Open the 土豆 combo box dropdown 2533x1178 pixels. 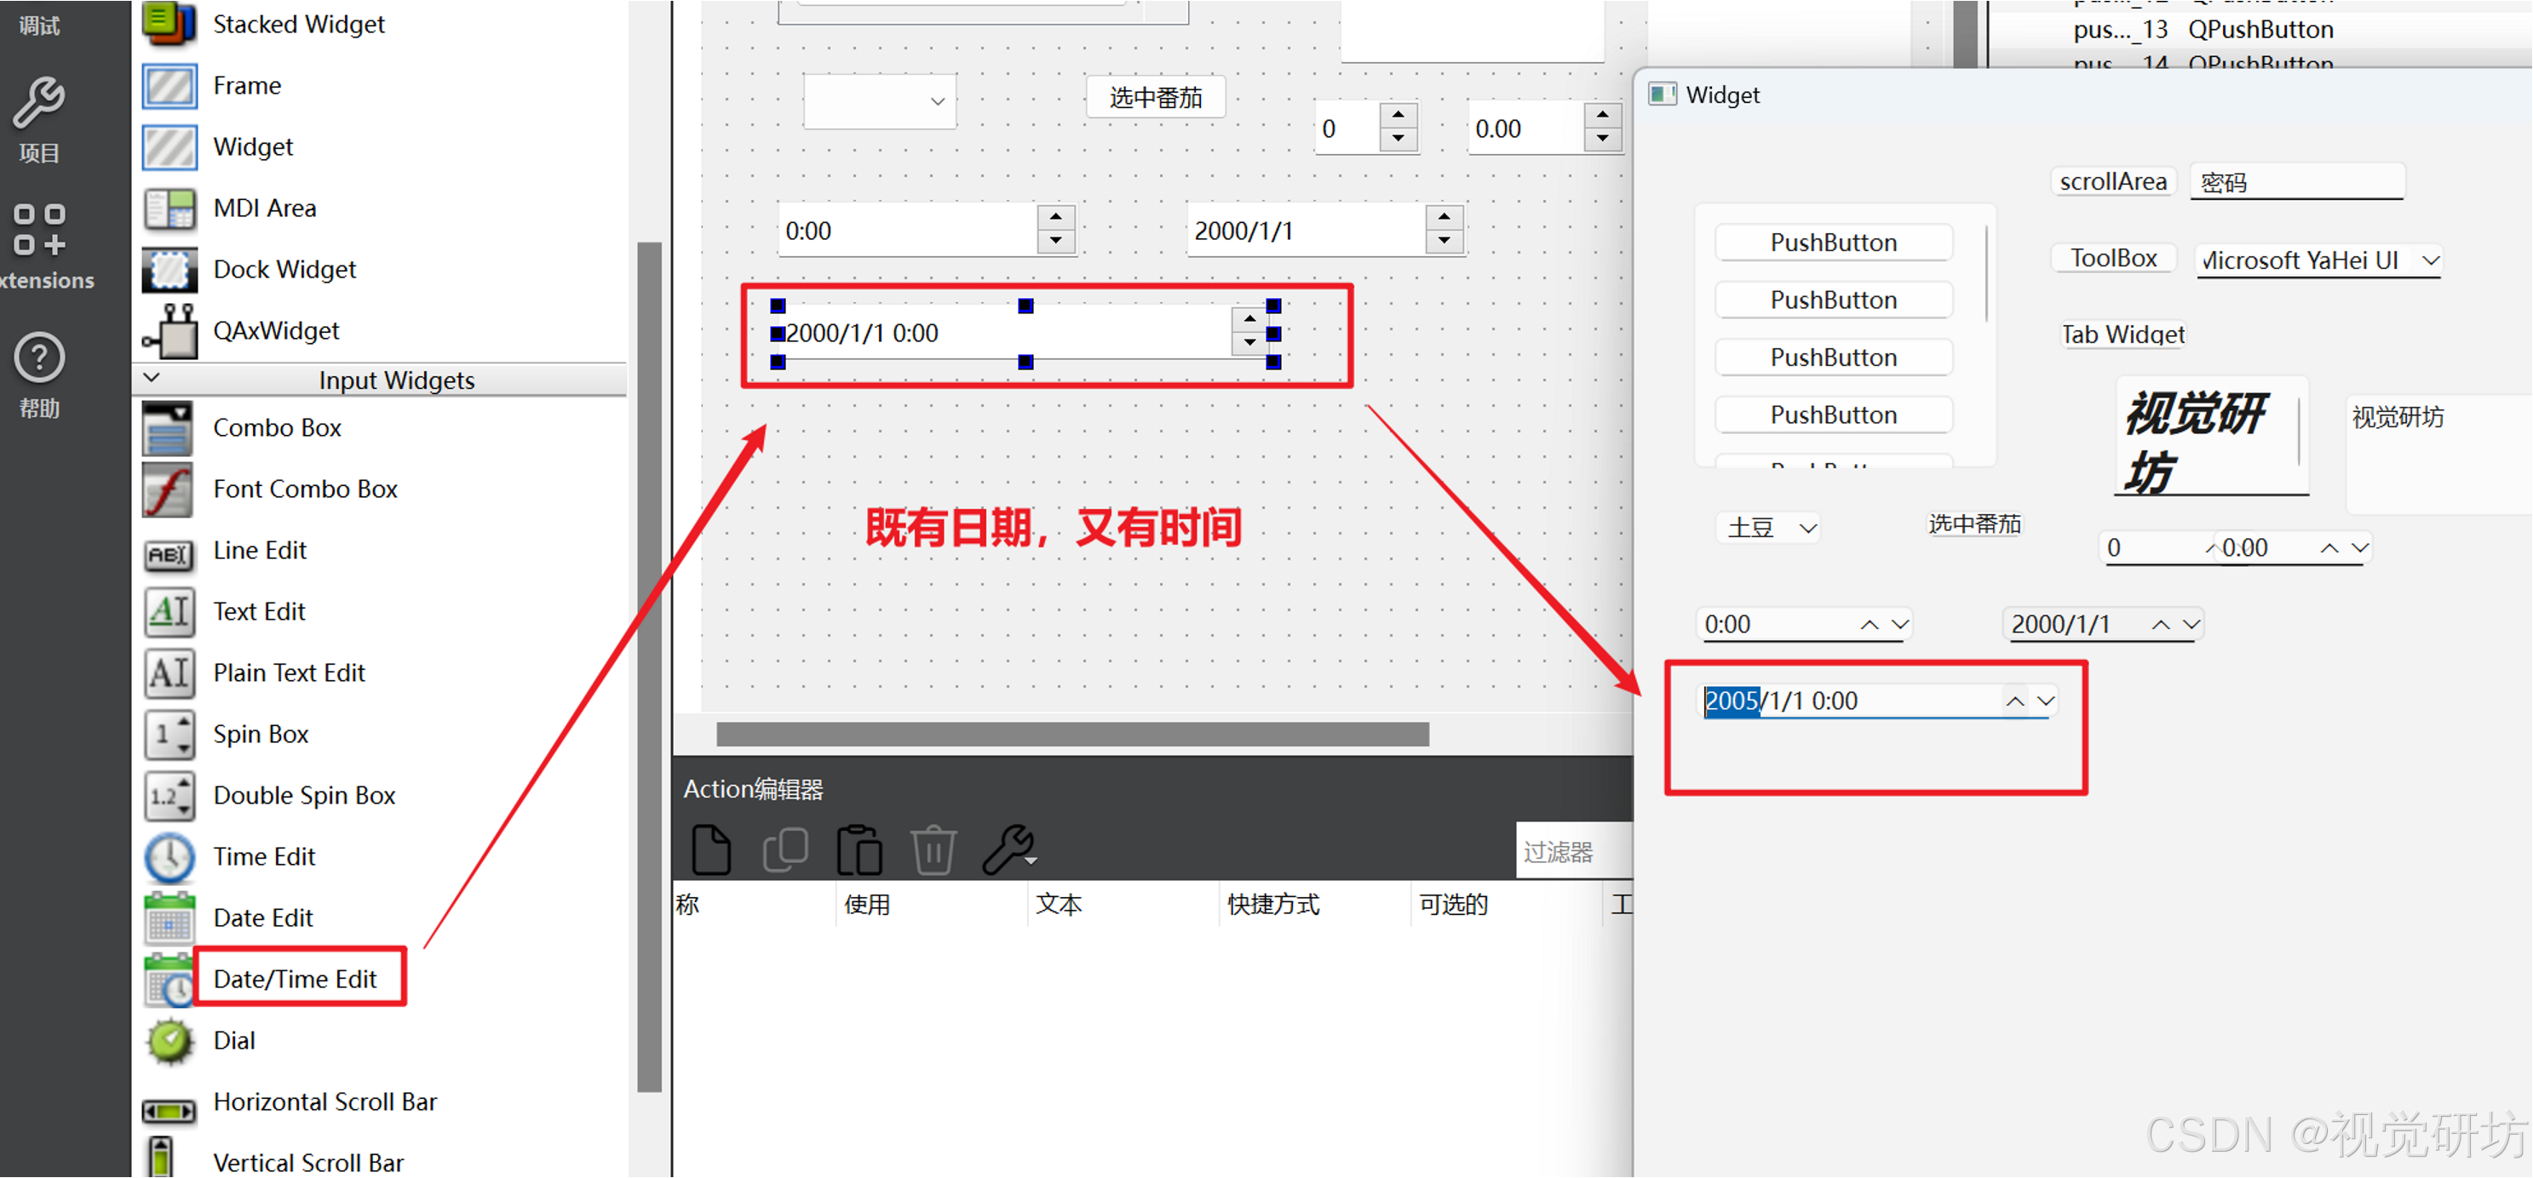coord(1807,529)
